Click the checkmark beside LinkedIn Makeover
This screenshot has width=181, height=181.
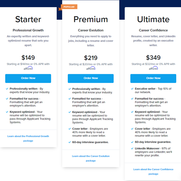132,148
